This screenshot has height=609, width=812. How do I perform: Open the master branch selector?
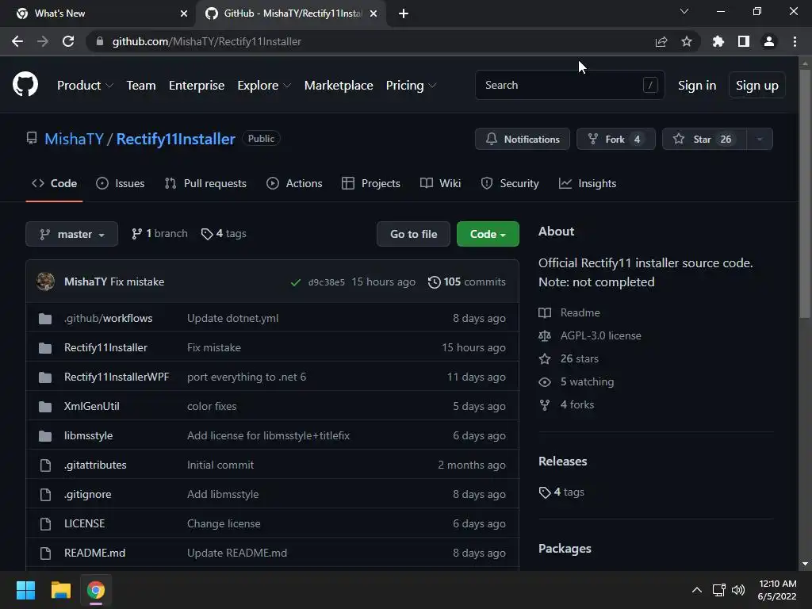pos(72,234)
